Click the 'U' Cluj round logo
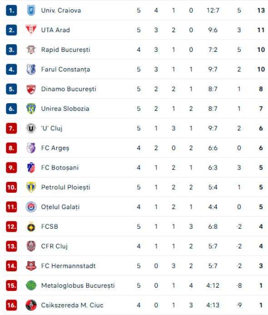Screen dimensions: 268x315 pyautogui.click(x=31, y=128)
